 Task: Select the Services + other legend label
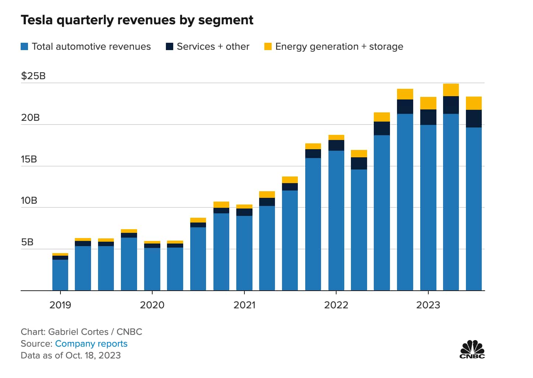[x=213, y=46]
